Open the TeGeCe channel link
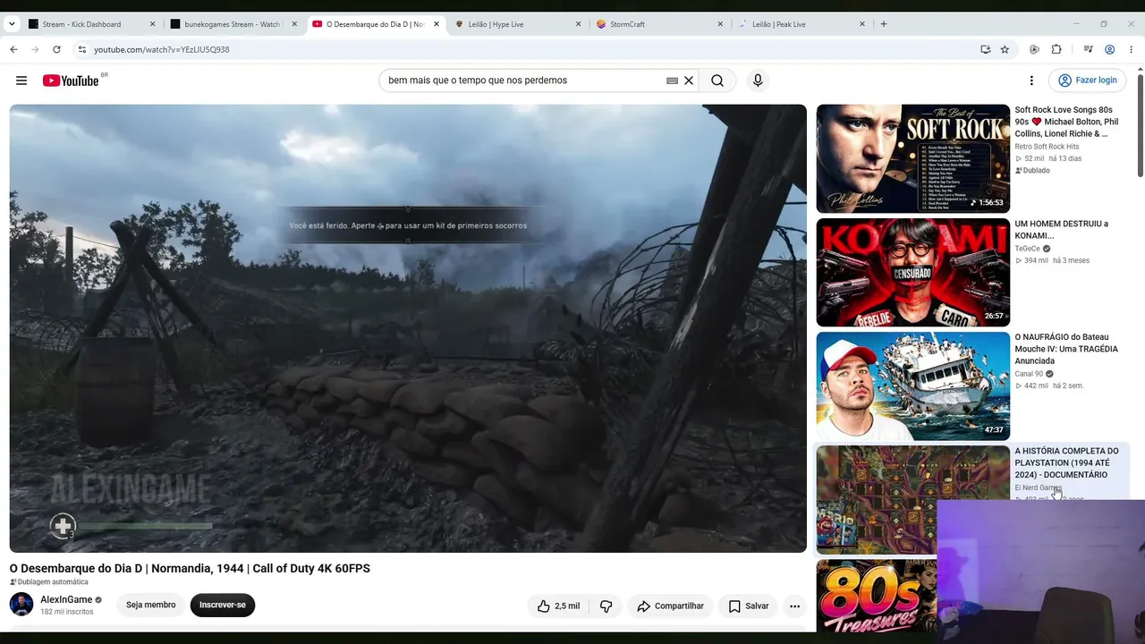Viewport: 1145px width, 644px height. click(1028, 249)
